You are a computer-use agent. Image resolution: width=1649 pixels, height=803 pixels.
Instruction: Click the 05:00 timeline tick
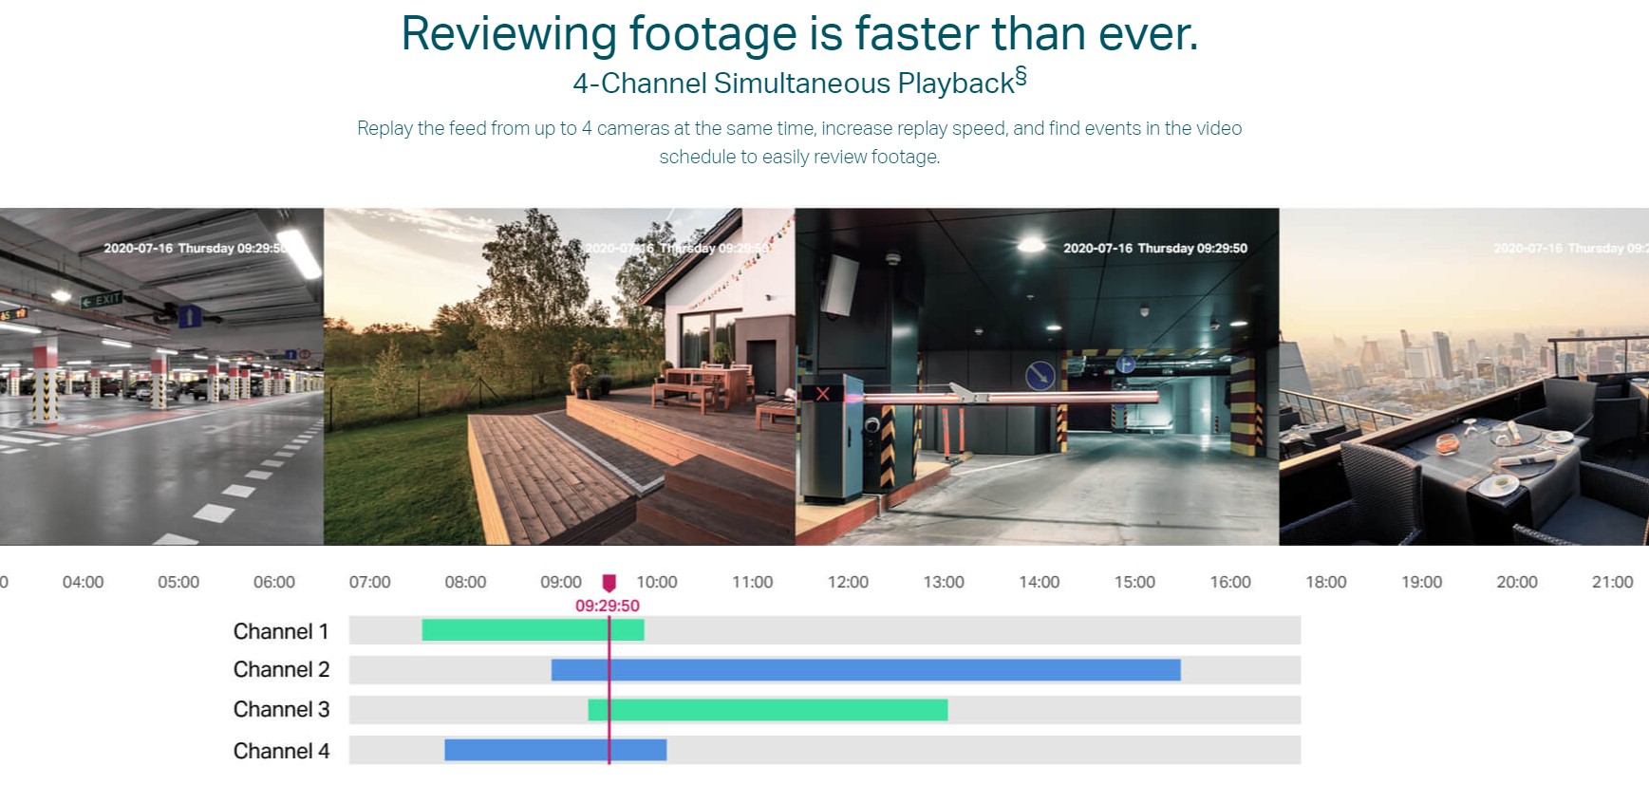(178, 582)
